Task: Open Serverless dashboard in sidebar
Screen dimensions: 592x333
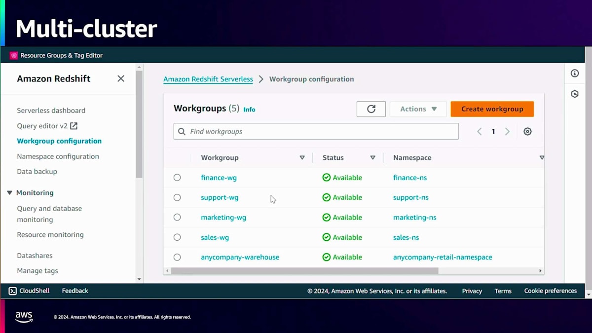Action: click(51, 111)
